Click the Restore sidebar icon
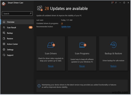This screenshot has height=95, width=131. point(4,39)
